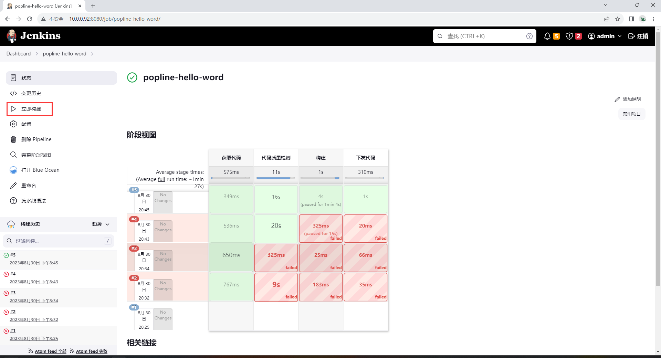Open 流水线语法 in the sidebar menu
Image resolution: width=661 pixels, height=358 pixels.
[61, 201]
